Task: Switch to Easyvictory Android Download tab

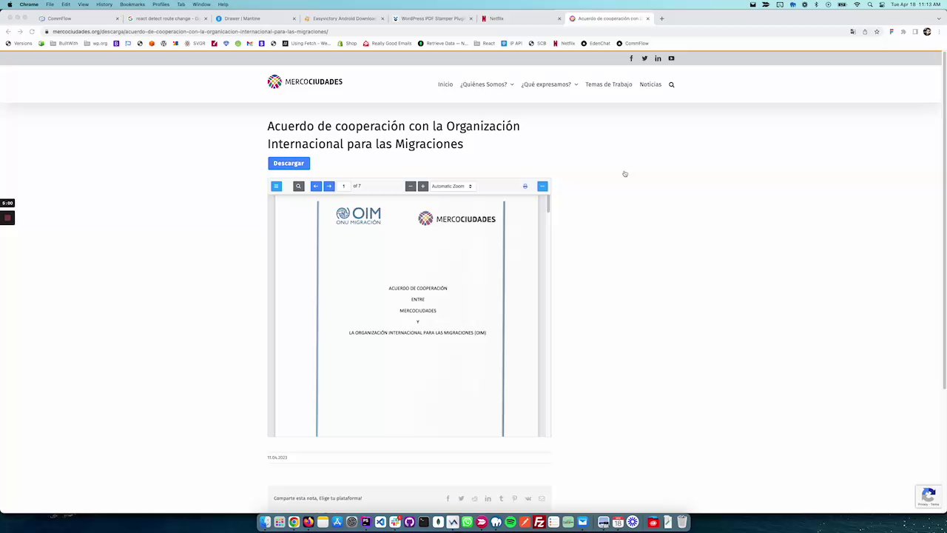Action: [344, 19]
